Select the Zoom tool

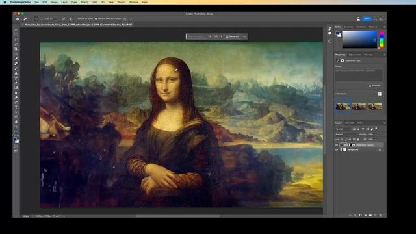pos(16,126)
